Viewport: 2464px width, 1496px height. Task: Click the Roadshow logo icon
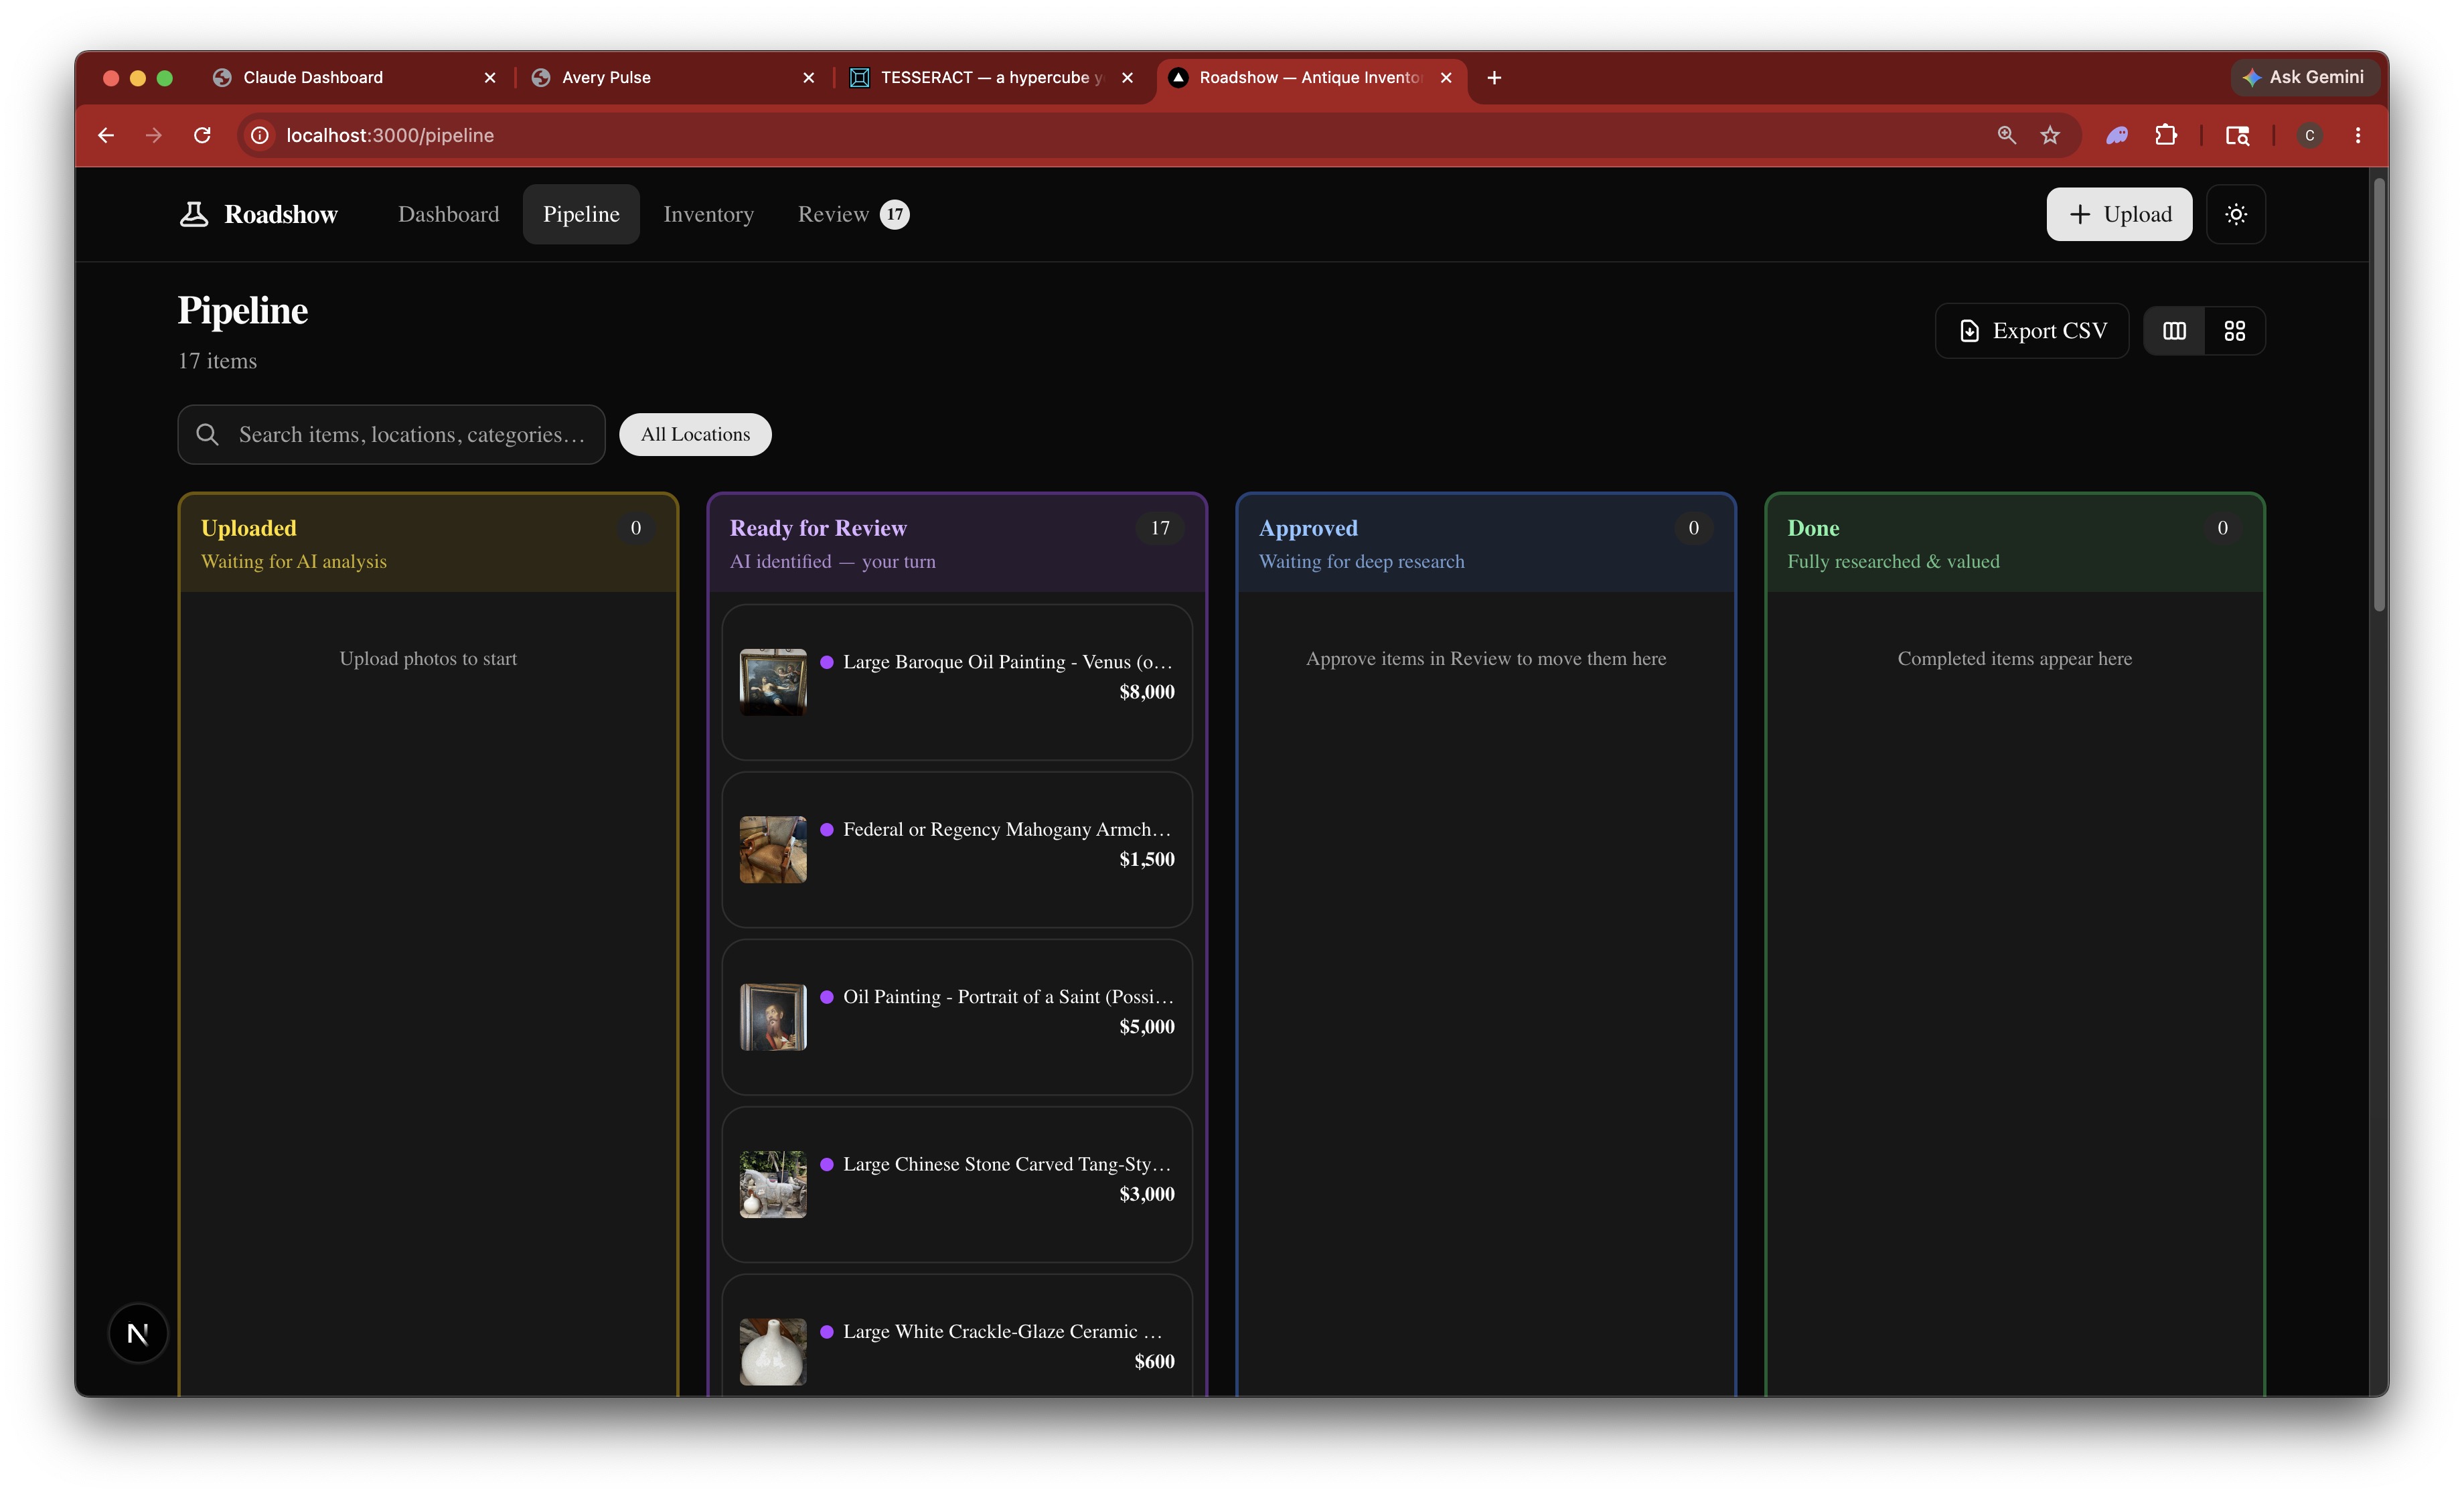[194, 214]
